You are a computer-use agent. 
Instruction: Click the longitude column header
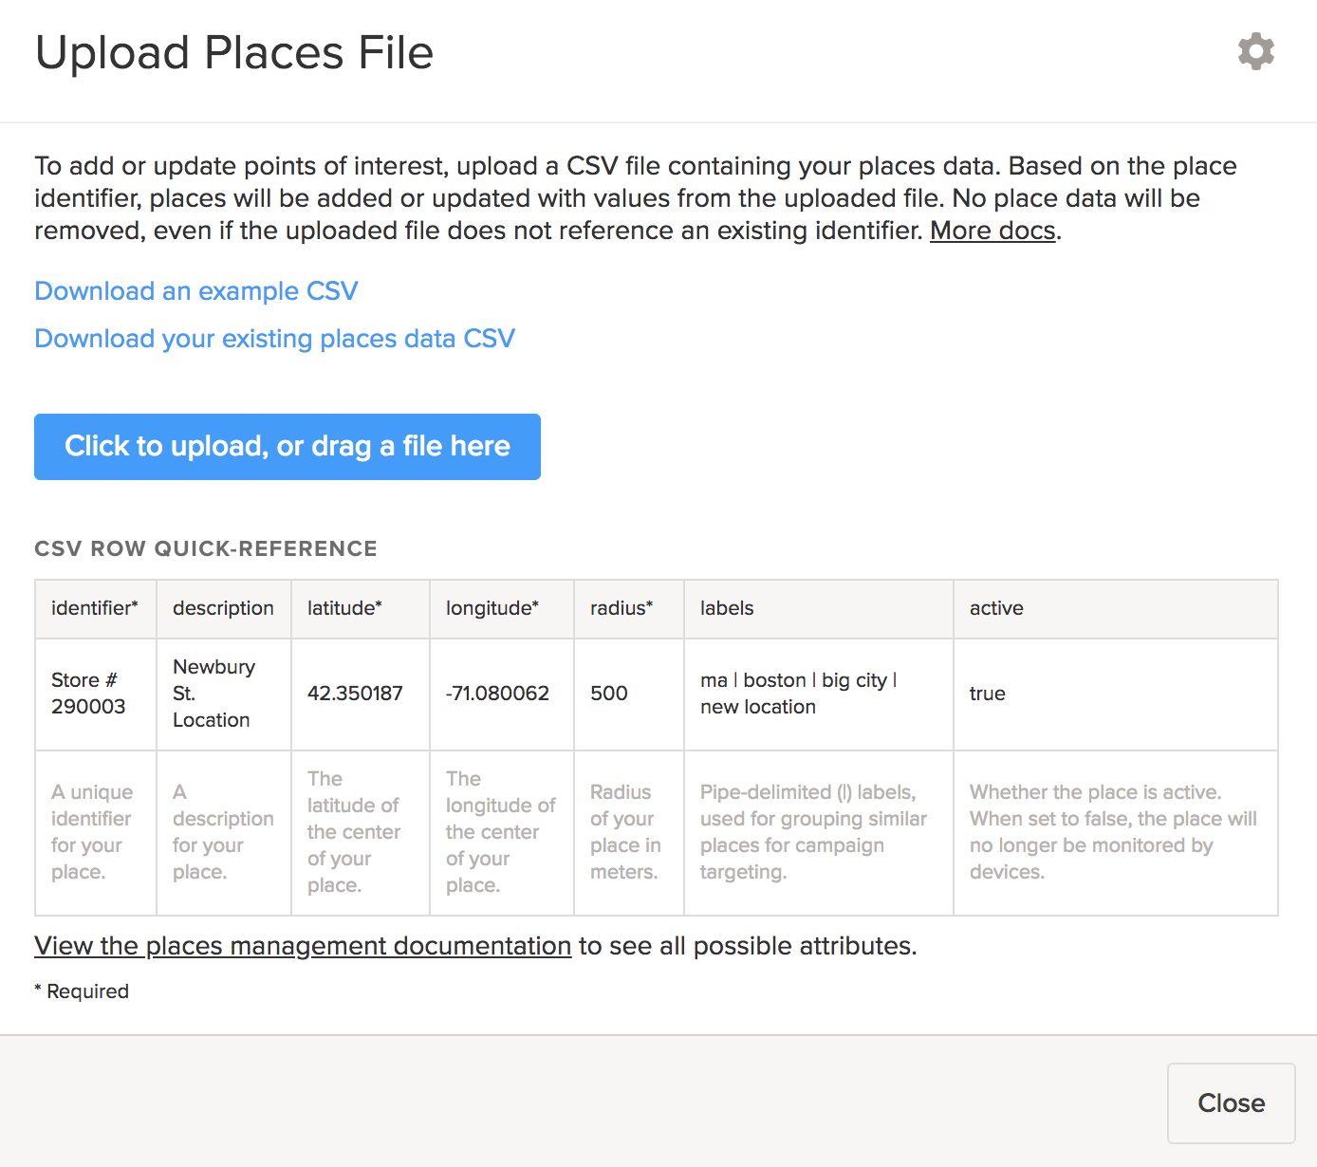(x=492, y=608)
